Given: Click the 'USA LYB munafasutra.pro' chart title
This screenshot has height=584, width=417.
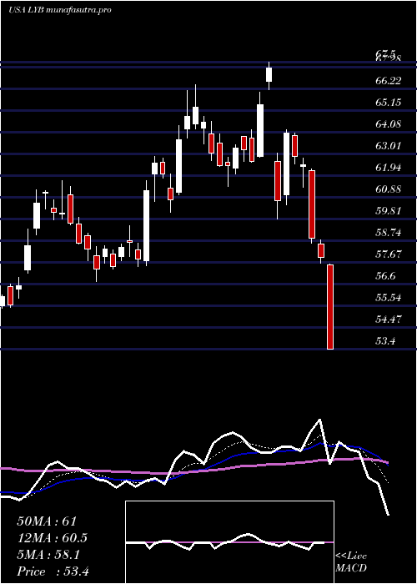Looking at the screenshot, I should coord(59,10).
